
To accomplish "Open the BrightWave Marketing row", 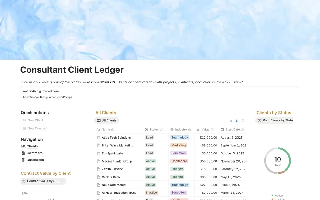I will (x=171, y=145).
